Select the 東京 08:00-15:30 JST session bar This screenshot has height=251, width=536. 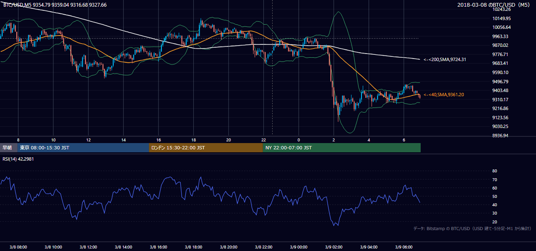[83, 148]
